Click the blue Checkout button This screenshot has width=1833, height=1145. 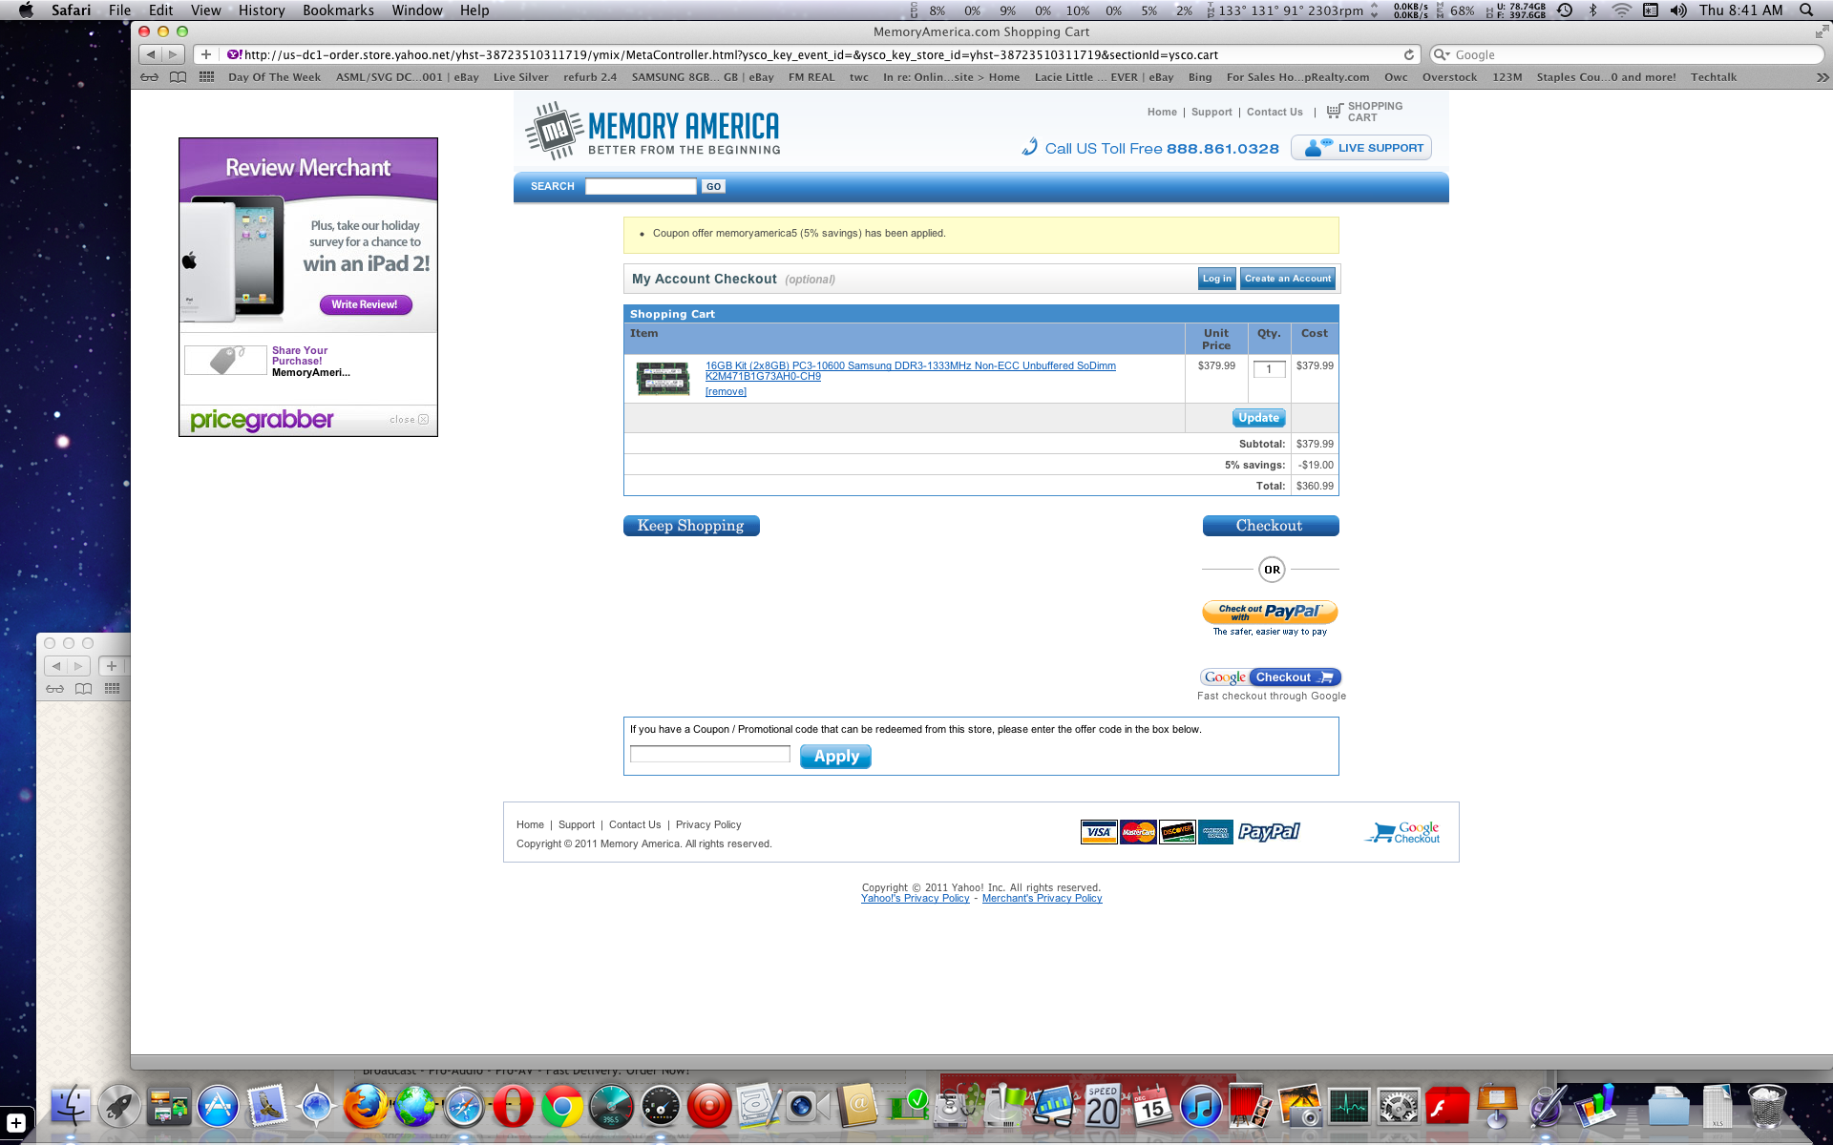1270,526
